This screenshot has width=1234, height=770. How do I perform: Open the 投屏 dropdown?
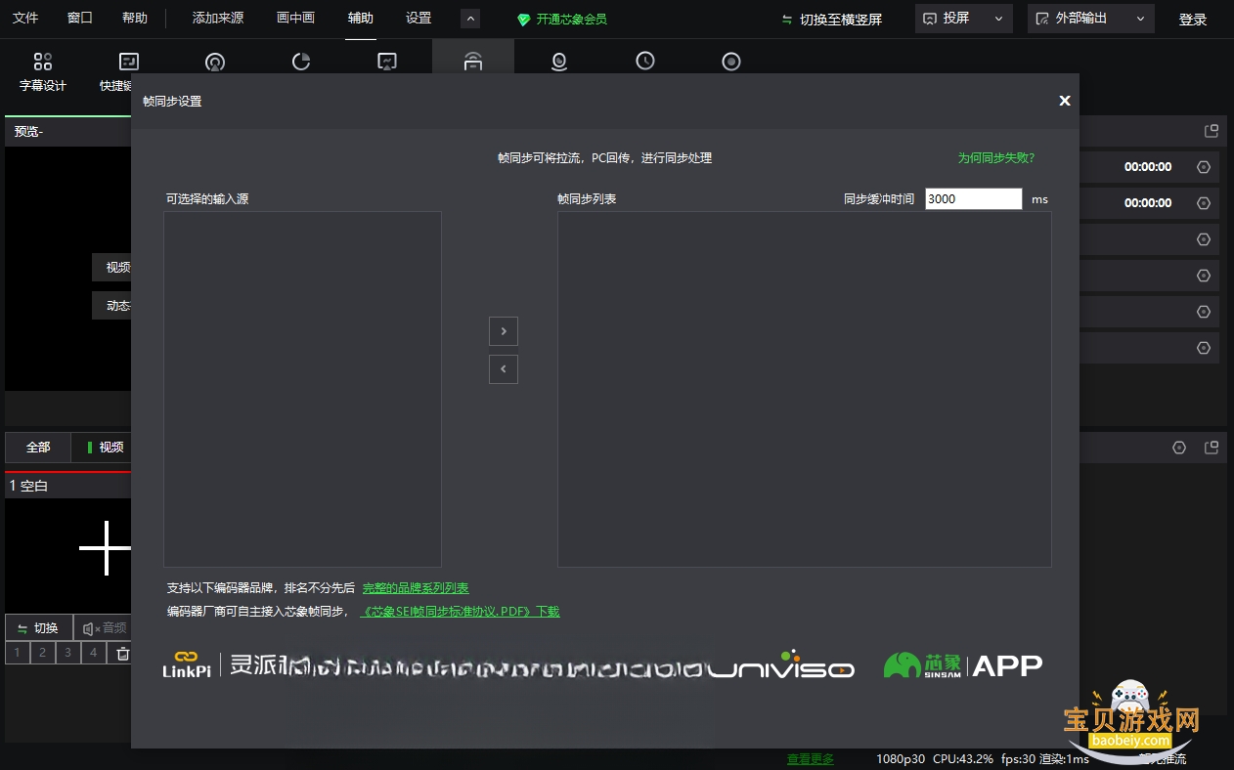tap(963, 18)
